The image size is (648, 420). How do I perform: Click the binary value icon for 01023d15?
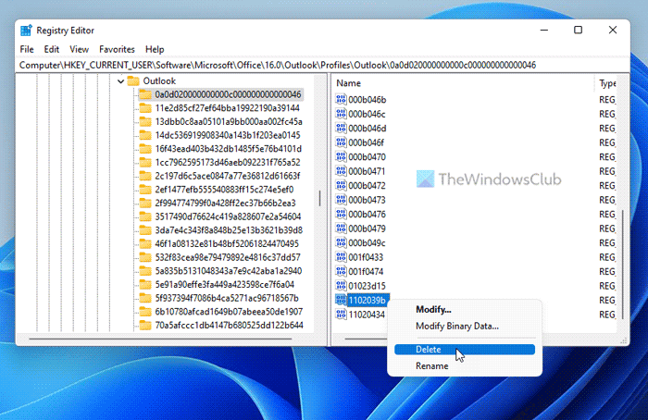(341, 285)
